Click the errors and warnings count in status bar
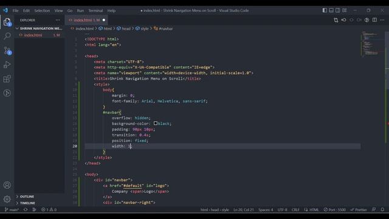 tap(49, 209)
